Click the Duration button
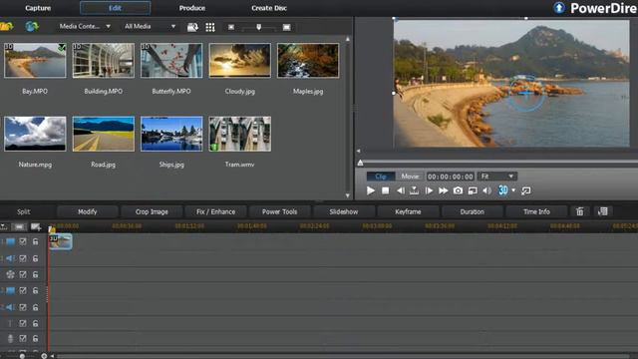The width and height of the screenshot is (638, 359). pyautogui.click(x=472, y=211)
